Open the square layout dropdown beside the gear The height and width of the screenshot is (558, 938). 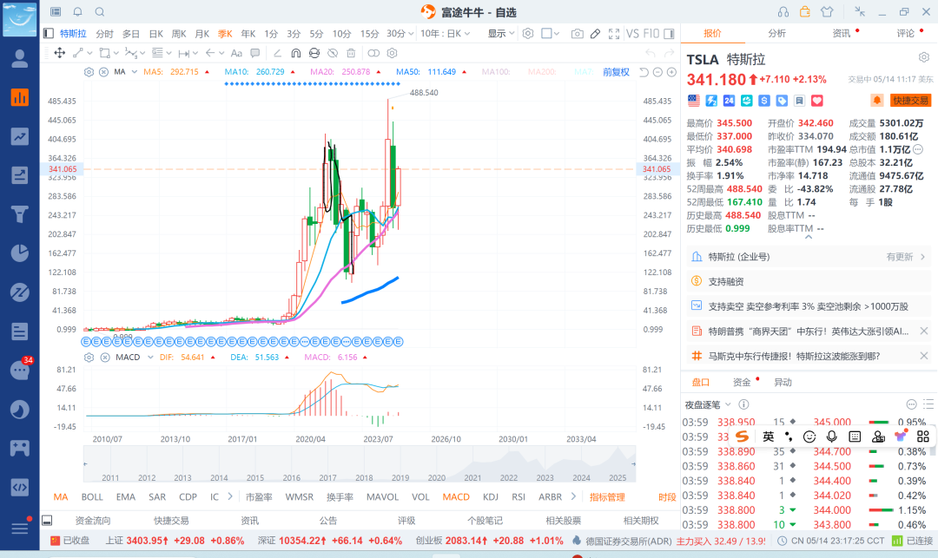(x=550, y=34)
